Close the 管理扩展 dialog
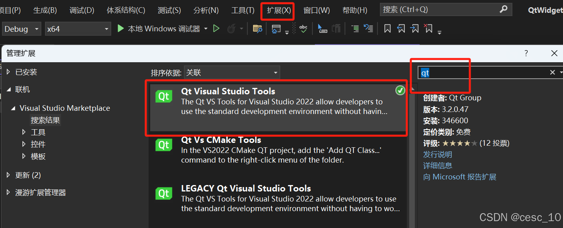 (x=554, y=53)
